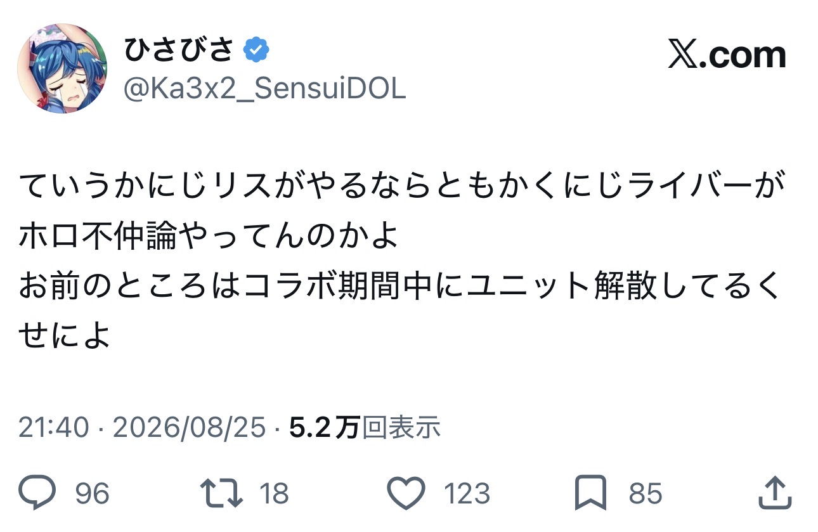Viewport: 818px width, 532px height.
Task: Click the reply speech bubble icon
Action: pos(37,493)
